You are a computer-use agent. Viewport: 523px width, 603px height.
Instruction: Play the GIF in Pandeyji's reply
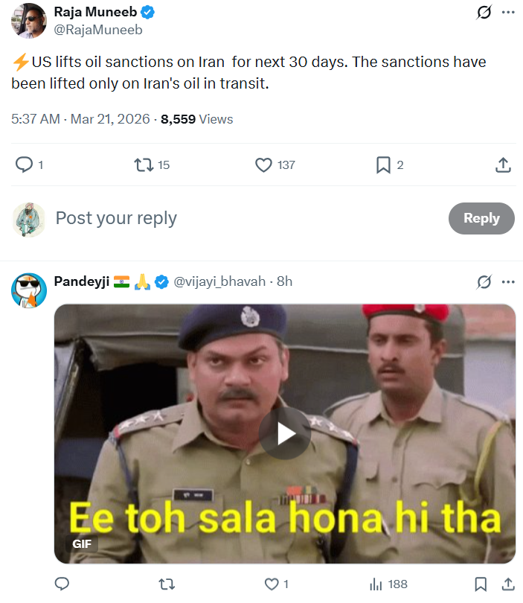click(x=285, y=433)
